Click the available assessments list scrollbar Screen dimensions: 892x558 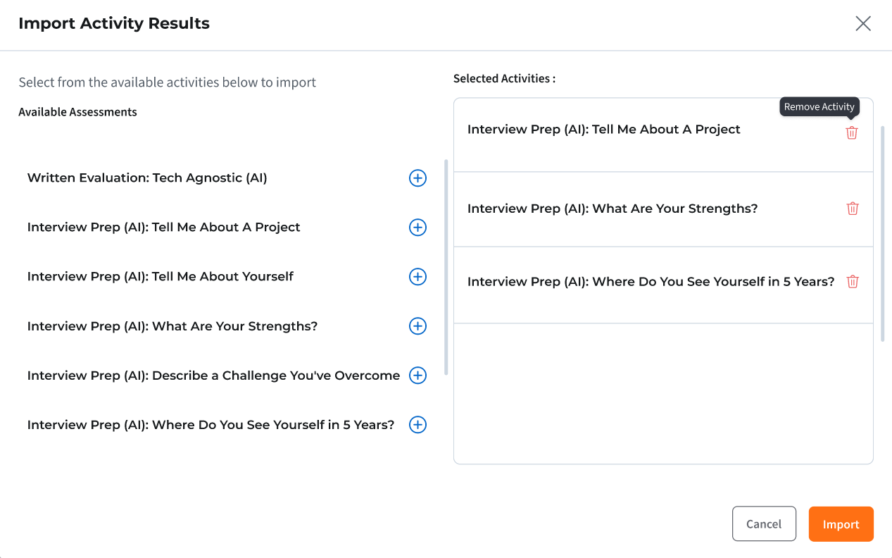point(446,268)
